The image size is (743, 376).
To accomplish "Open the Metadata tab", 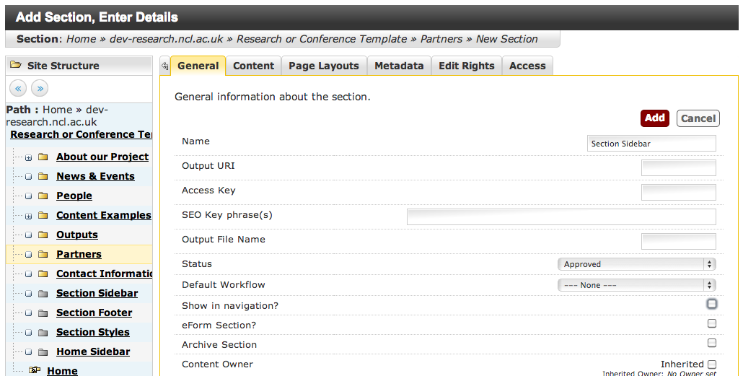I will click(399, 66).
